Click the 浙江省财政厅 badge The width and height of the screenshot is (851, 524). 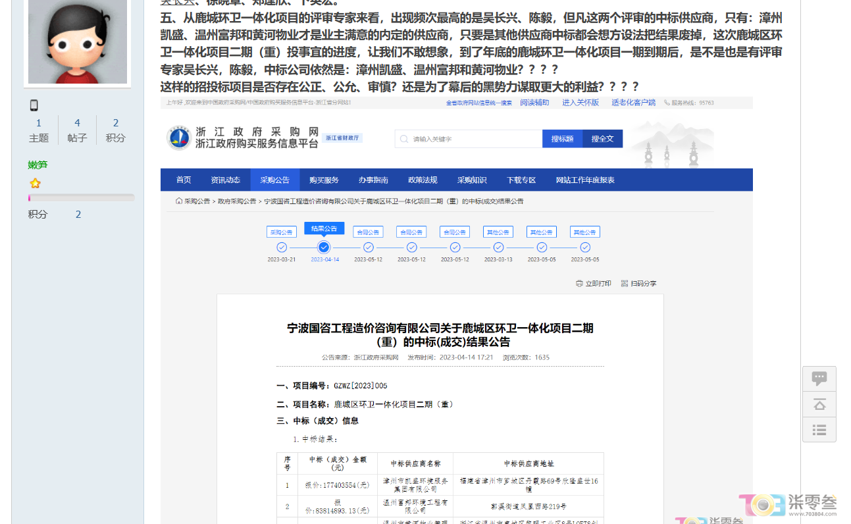(x=342, y=138)
